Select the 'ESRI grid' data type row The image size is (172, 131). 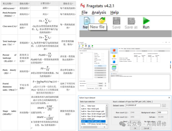pyautogui.click(x=93, y=119)
